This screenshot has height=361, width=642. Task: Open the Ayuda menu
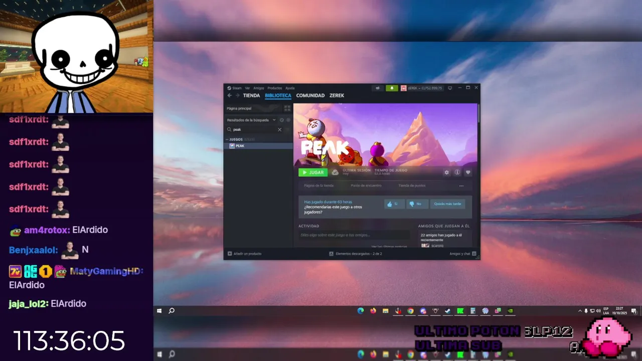[290, 88]
